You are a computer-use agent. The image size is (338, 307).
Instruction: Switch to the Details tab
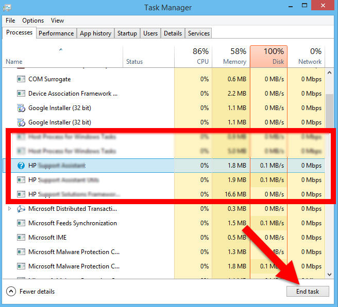(173, 33)
